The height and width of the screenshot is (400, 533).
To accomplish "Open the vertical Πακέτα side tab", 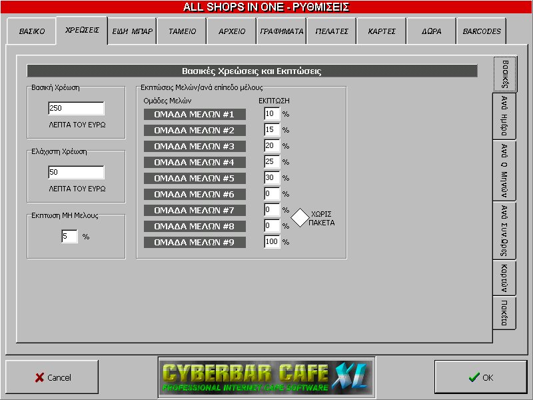I will [x=505, y=313].
